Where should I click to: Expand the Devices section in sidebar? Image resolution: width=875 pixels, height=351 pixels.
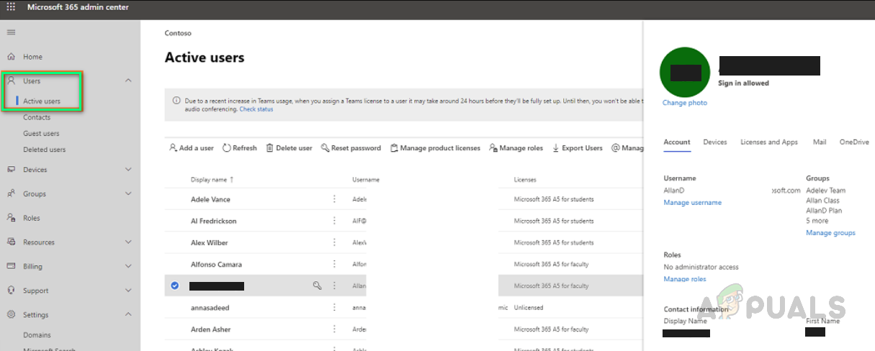pyautogui.click(x=128, y=170)
